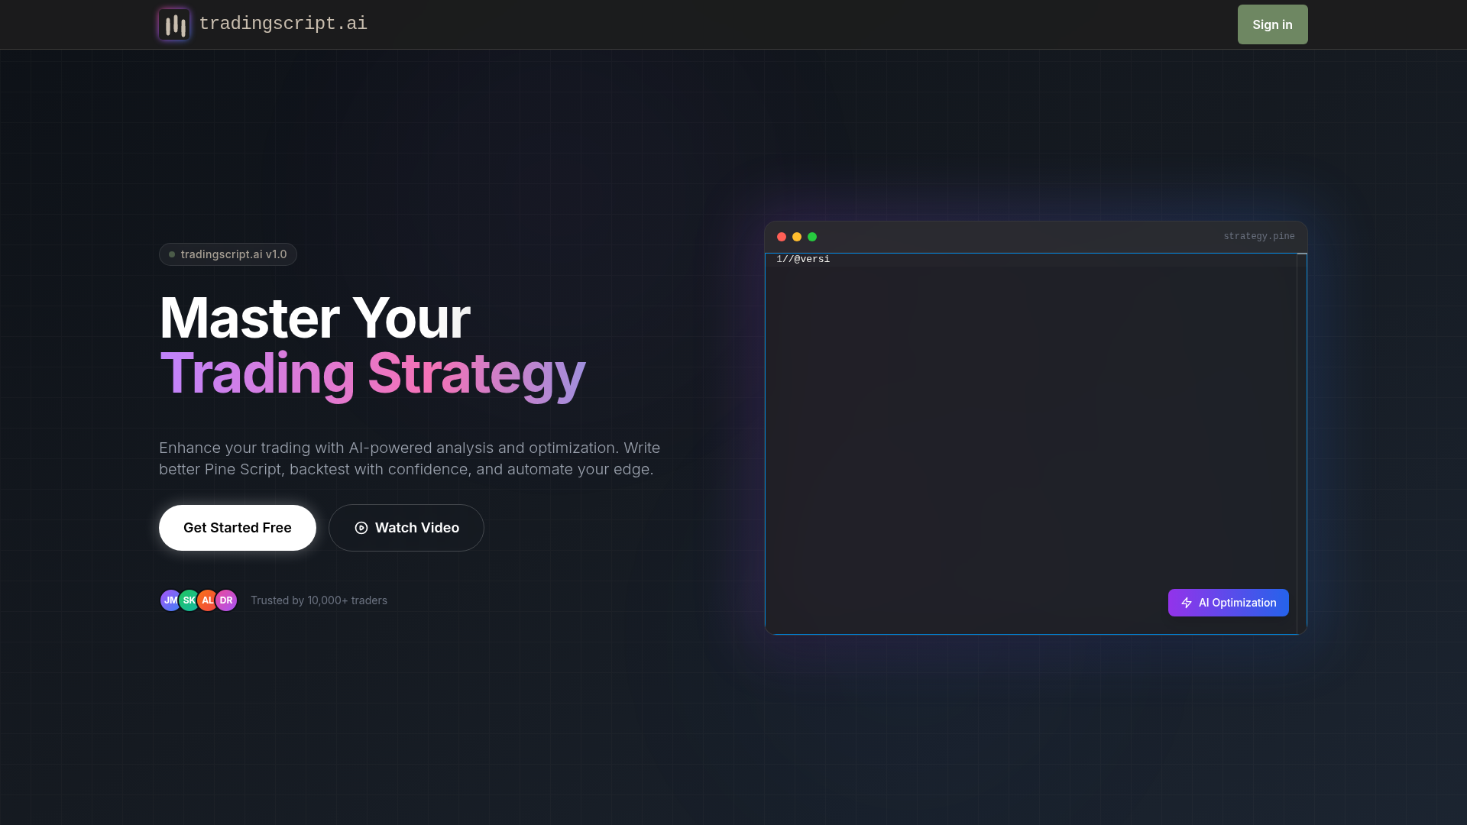Click the DR user avatar

tap(226, 600)
